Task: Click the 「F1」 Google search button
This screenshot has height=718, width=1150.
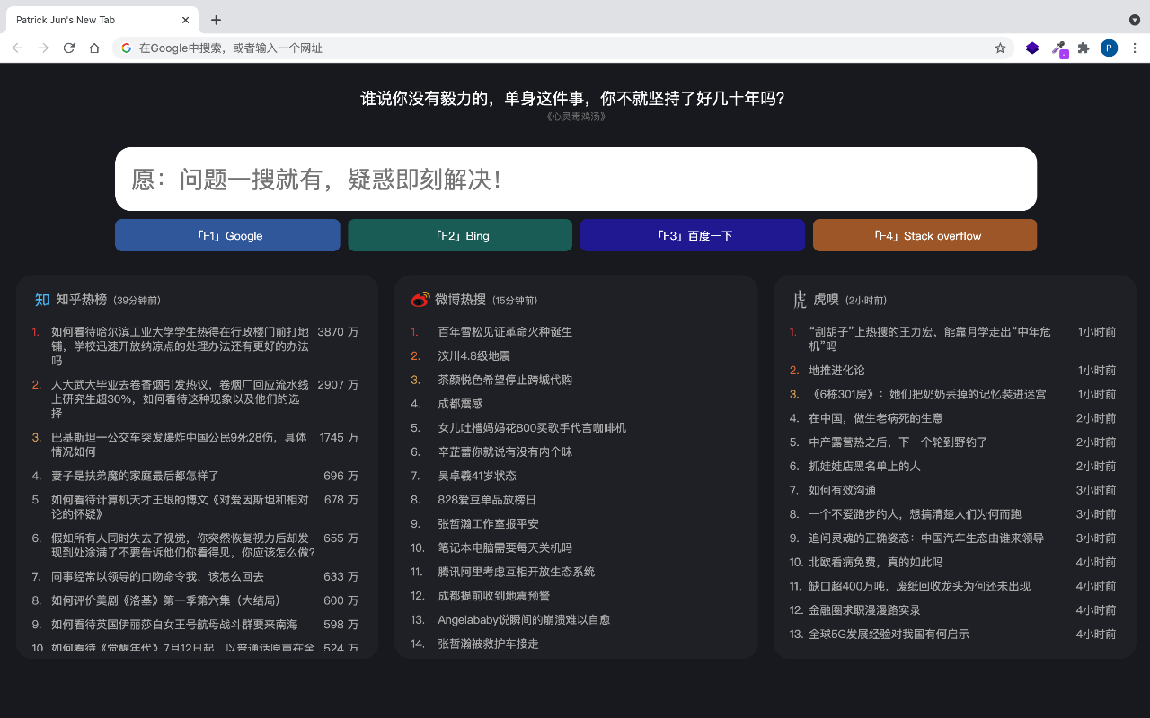Action: (x=227, y=235)
